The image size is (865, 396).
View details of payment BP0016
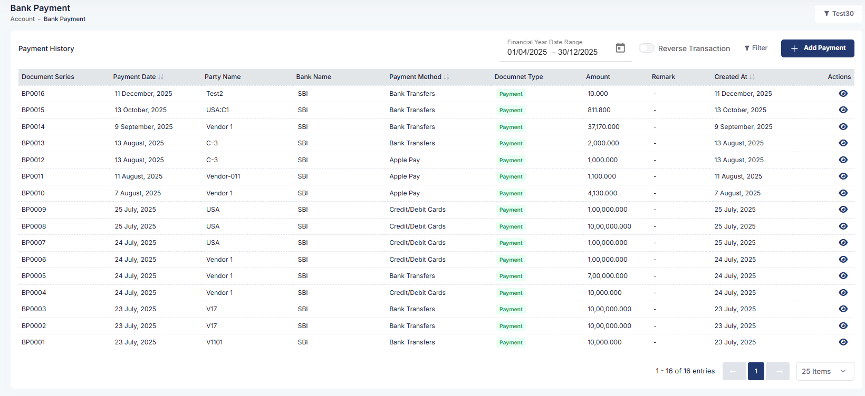(x=843, y=94)
